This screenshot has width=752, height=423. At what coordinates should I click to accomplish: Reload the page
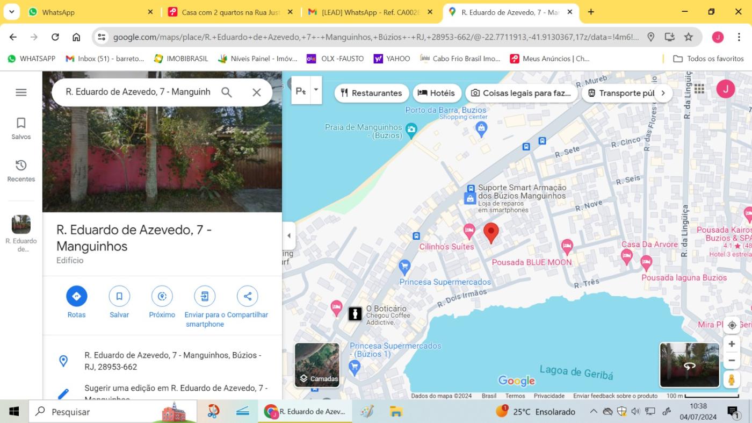(55, 37)
